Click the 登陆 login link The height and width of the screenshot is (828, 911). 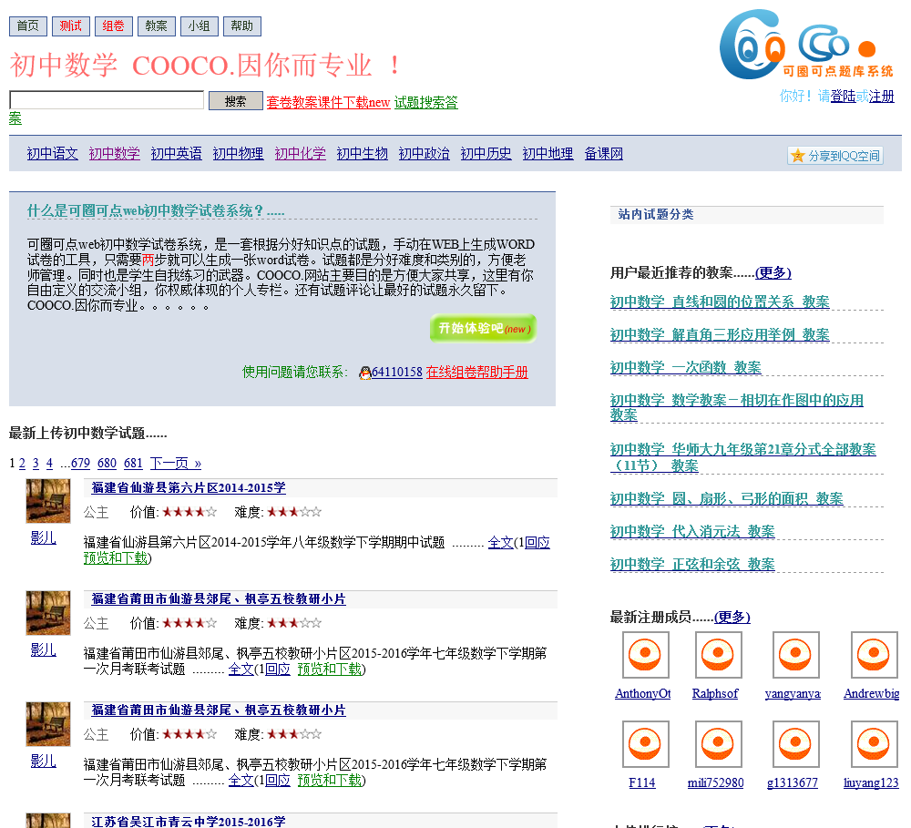pos(843,96)
